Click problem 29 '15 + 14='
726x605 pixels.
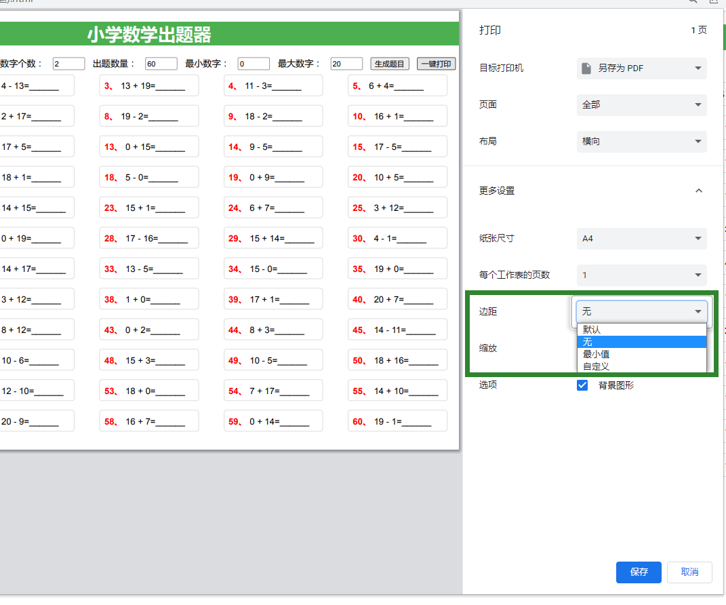pos(273,238)
